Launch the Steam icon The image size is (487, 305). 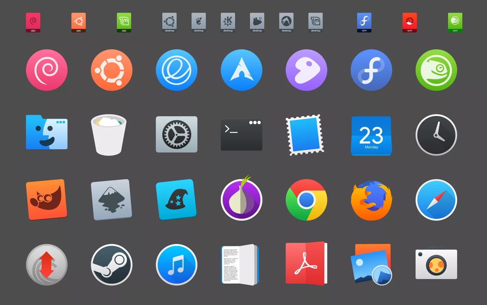(112, 265)
